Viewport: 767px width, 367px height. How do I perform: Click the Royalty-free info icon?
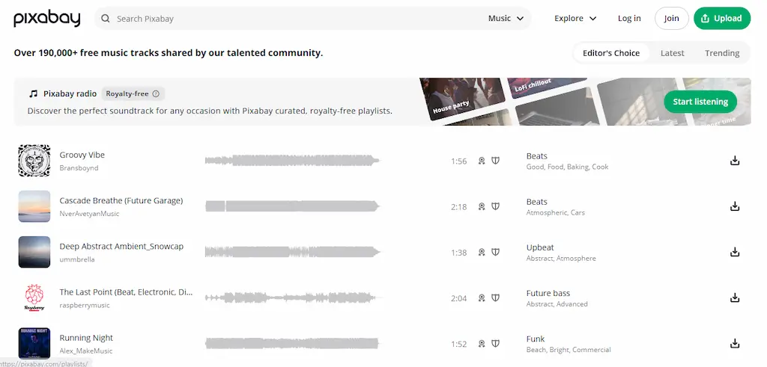(x=156, y=93)
